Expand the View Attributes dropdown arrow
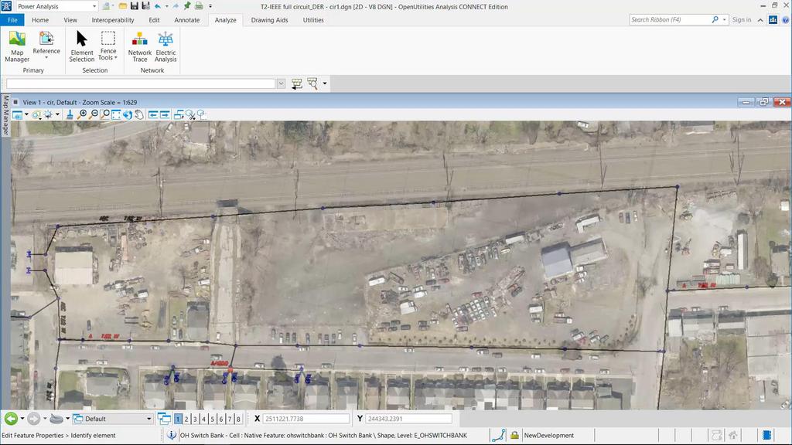Screen dimensions: 792x445 26,115
